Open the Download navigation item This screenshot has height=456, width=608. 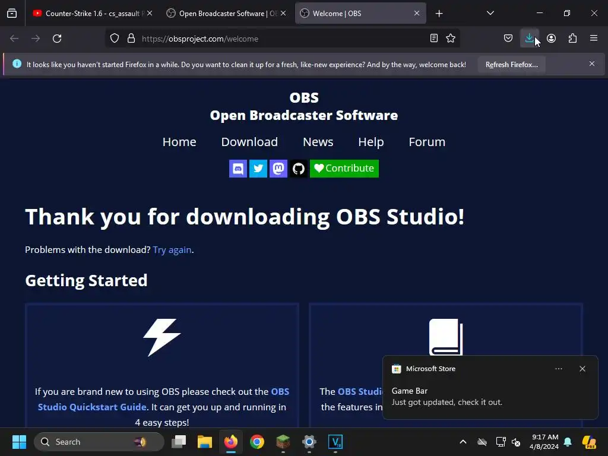tap(249, 142)
